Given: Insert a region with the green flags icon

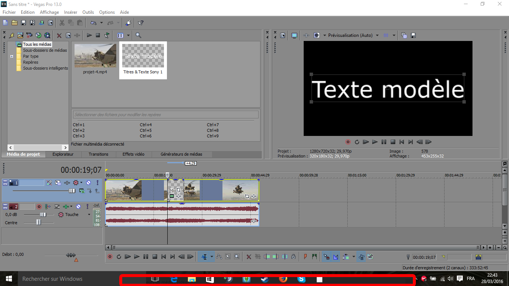Looking at the screenshot, I should (314, 257).
